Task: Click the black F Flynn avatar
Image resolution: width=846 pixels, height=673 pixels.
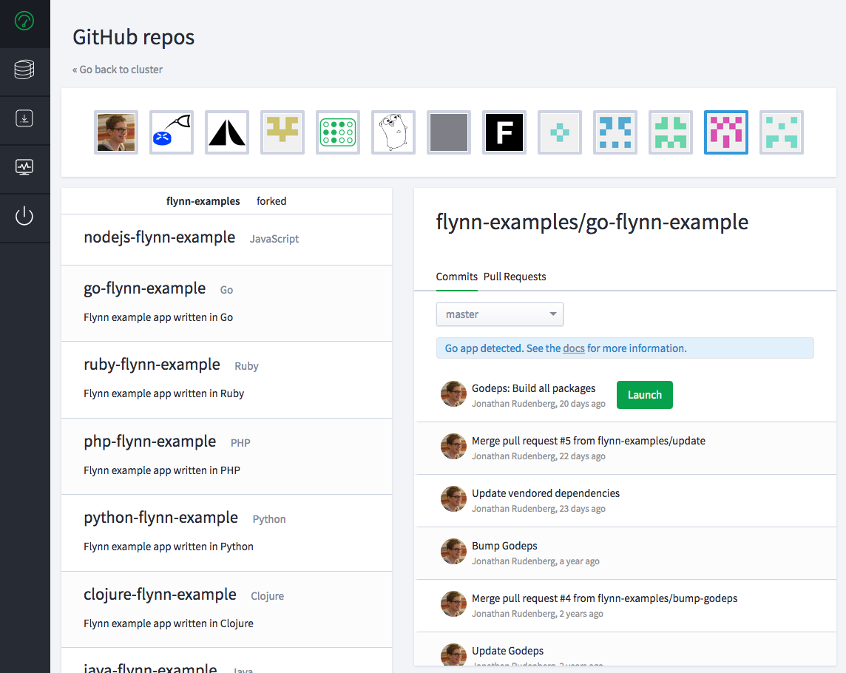Action: [504, 133]
